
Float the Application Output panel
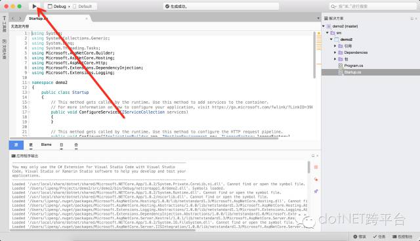tap(313, 156)
